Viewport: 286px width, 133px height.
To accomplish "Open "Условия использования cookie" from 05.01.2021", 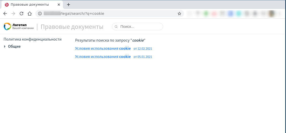I will click(x=103, y=57).
